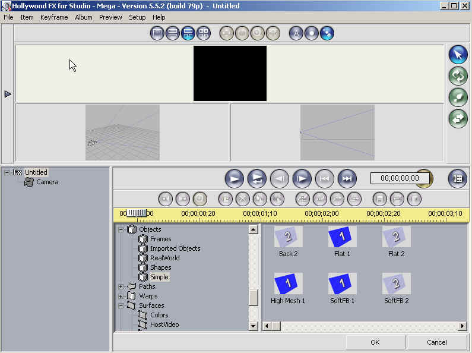Switch to single view layout icon
Screen dimensions: 472x353
point(157,33)
